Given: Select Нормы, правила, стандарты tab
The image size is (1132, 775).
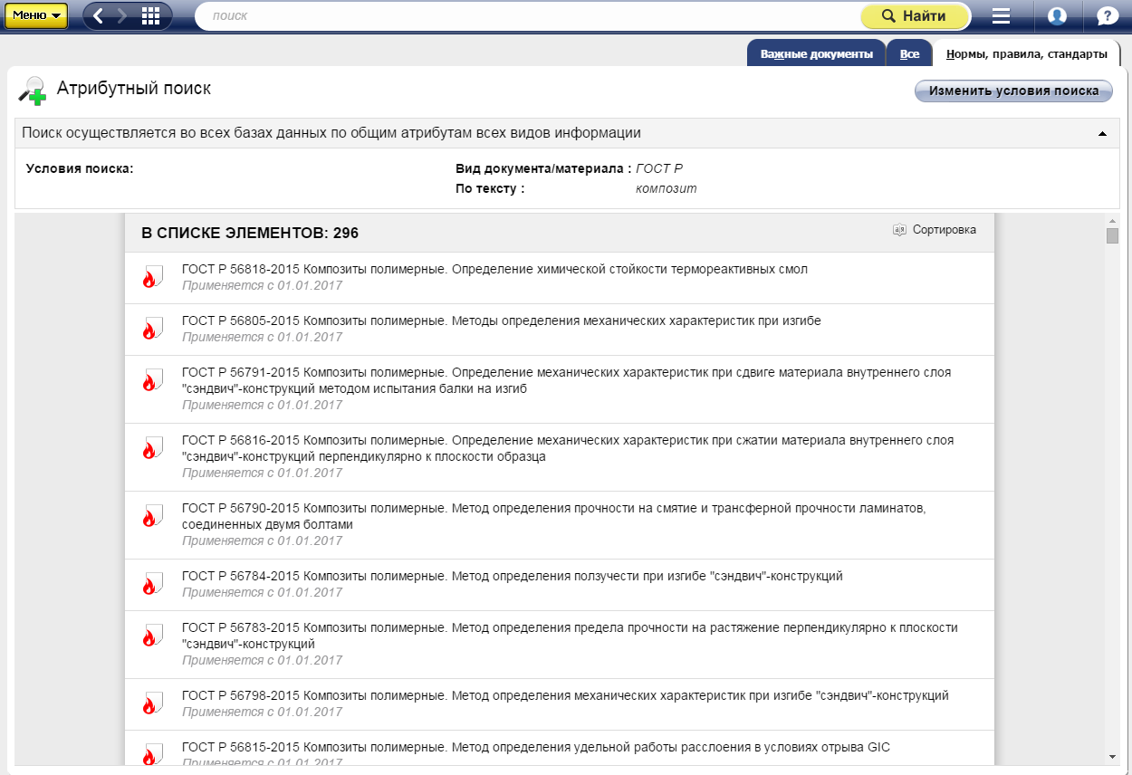Looking at the screenshot, I should [x=1026, y=54].
